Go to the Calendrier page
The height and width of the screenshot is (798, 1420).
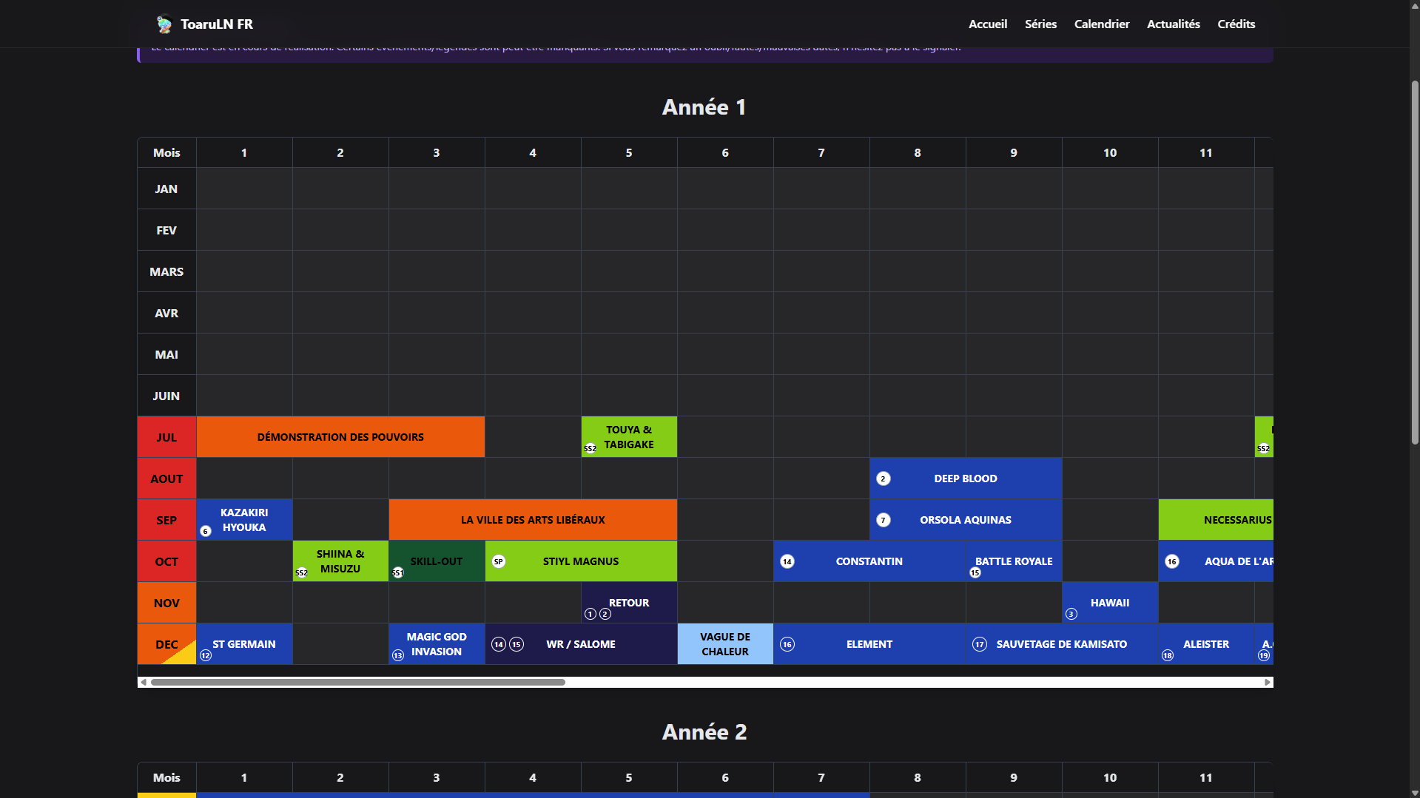pyautogui.click(x=1101, y=24)
